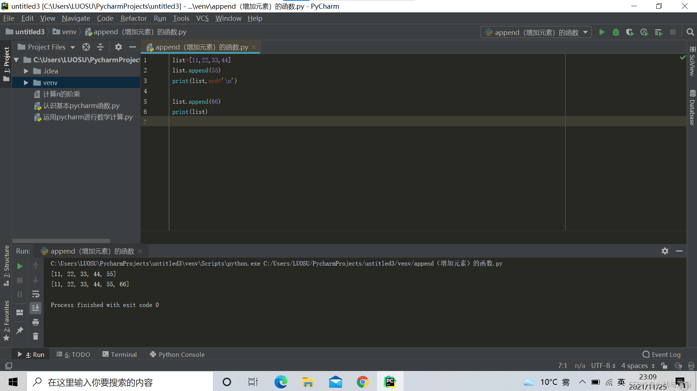Open the Refactor menu
Image resolution: width=697 pixels, height=391 pixels.
click(133, 18)
